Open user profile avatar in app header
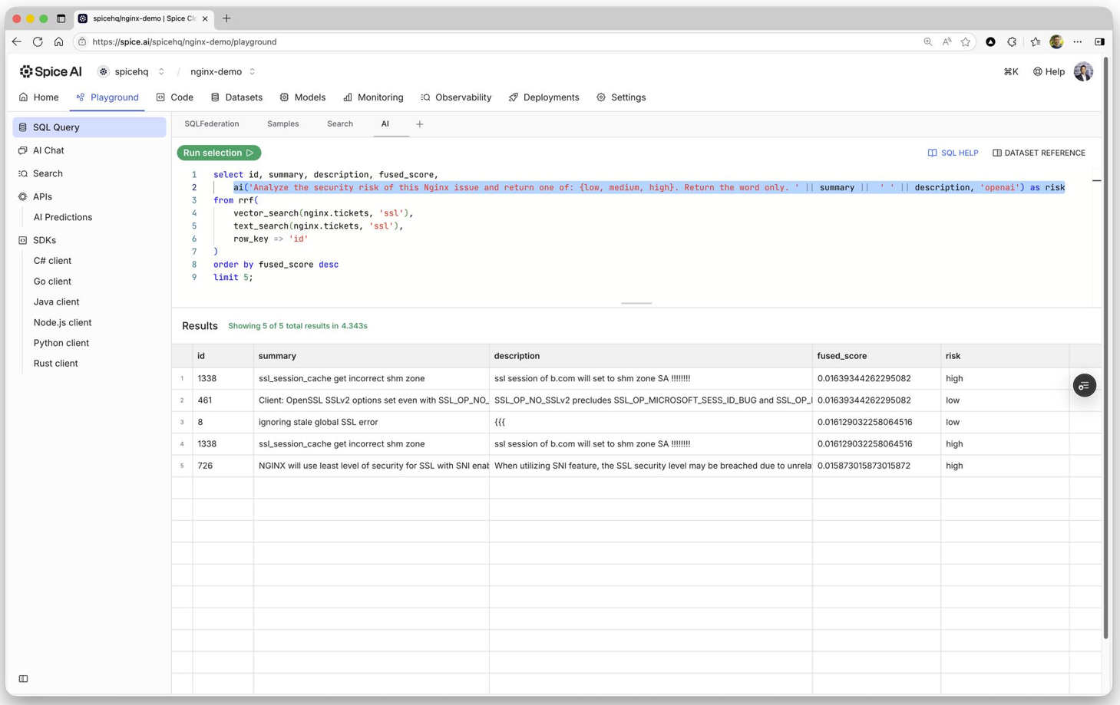The image size is (1120, 705). coord(1083,71)
